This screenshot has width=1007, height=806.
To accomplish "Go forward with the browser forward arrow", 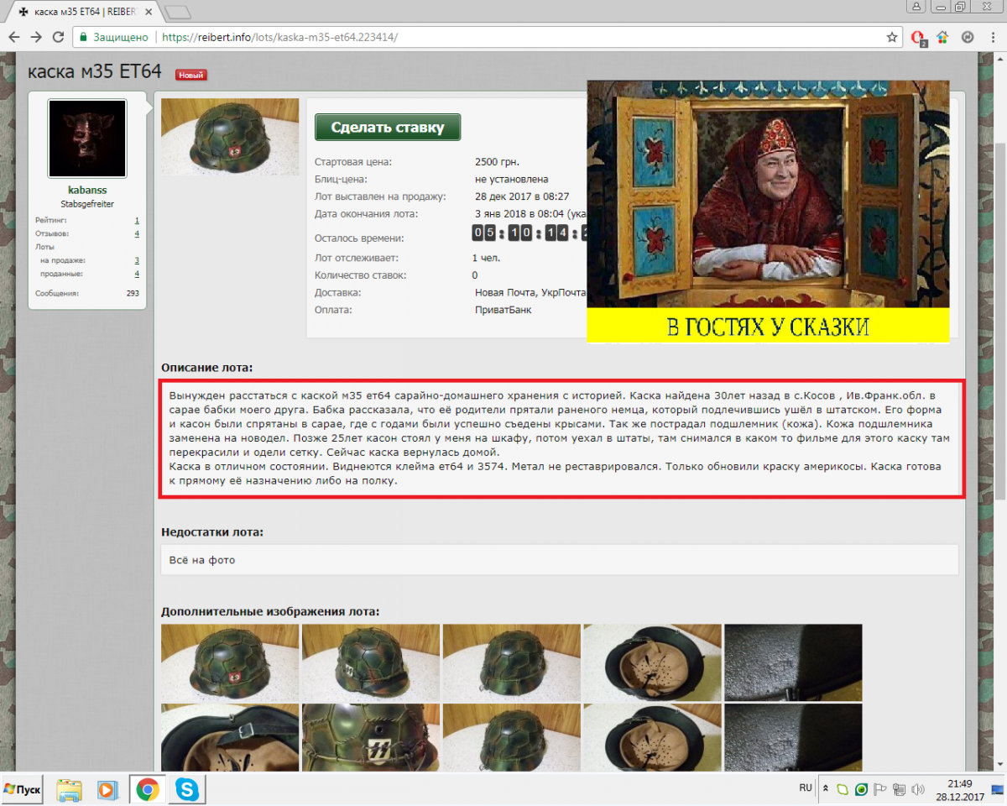I will (x=36, y=37).
